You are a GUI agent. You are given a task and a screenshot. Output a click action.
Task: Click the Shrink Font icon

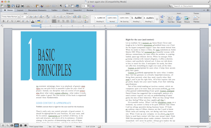click(x=36, y=17)
